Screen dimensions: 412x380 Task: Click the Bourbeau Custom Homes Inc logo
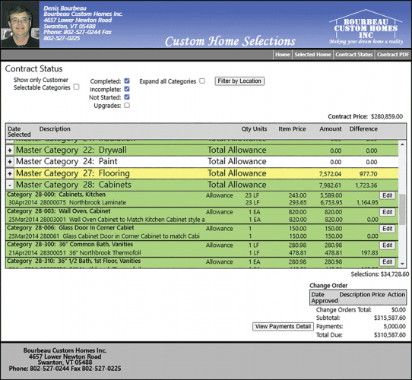coord(366,27)
